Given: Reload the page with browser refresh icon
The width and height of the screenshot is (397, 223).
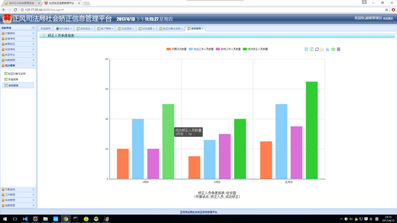Looking at the screenshot, I should 15,10.
